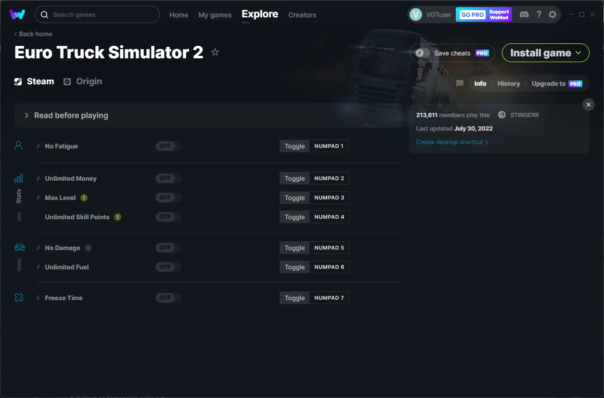Change the NUMPAD 7 hotkey binding

(329, 298)
